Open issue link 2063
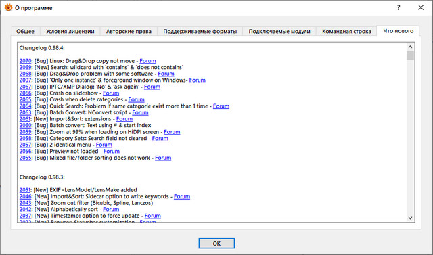The width and height of the screenshot is (433, 255). [25, 112]
